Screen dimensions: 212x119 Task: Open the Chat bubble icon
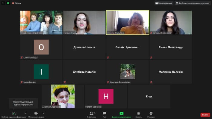[104, 113]
